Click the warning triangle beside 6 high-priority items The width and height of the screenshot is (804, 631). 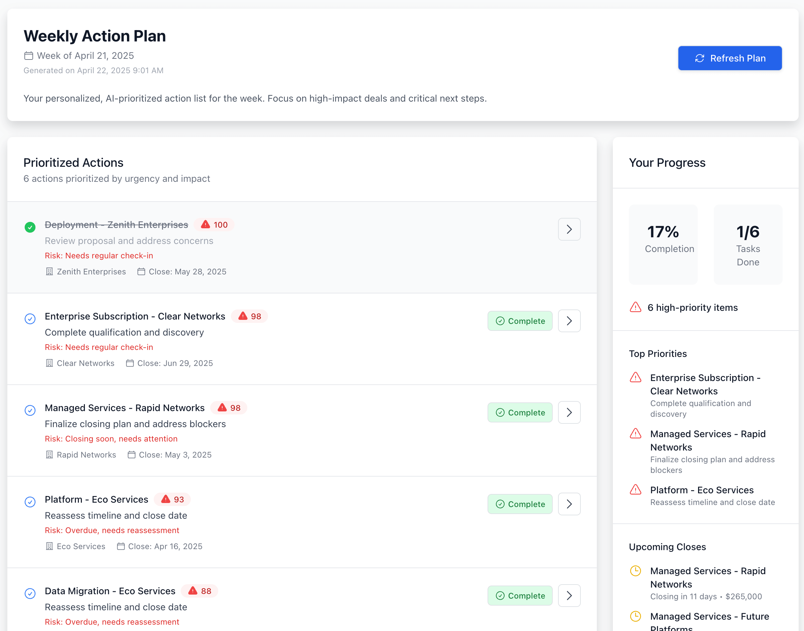coord(635,307)
